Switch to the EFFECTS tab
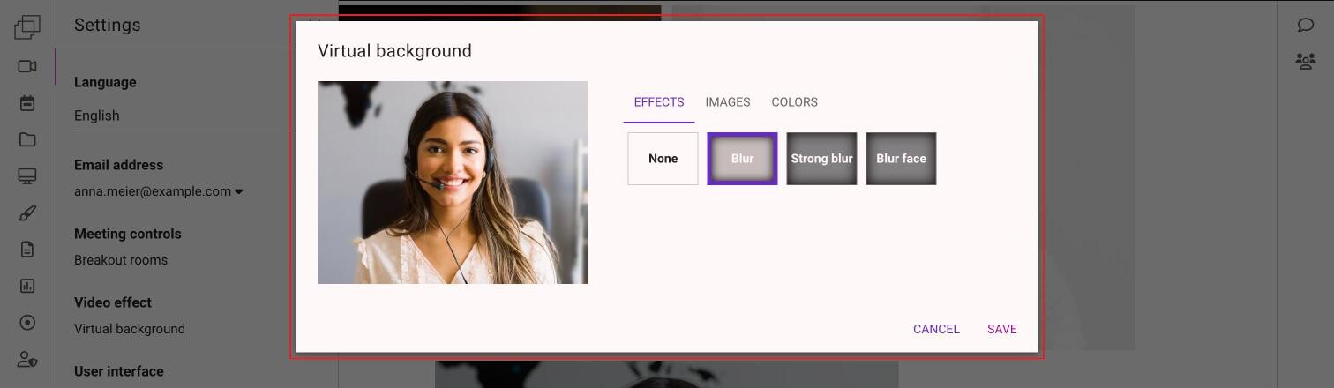Image resolution: width=1334 pixels, height=388 pixels. [659, 102]
